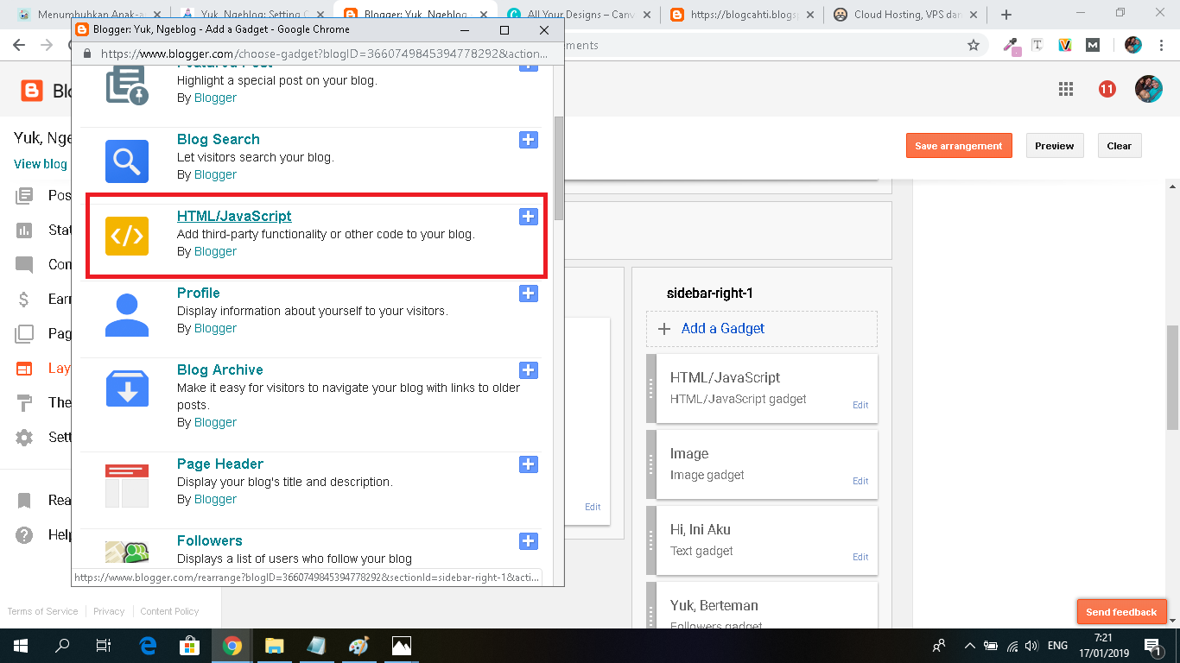Click the Blogger logo in the header
1180x663 pixels.
click(x=32, y=90)
